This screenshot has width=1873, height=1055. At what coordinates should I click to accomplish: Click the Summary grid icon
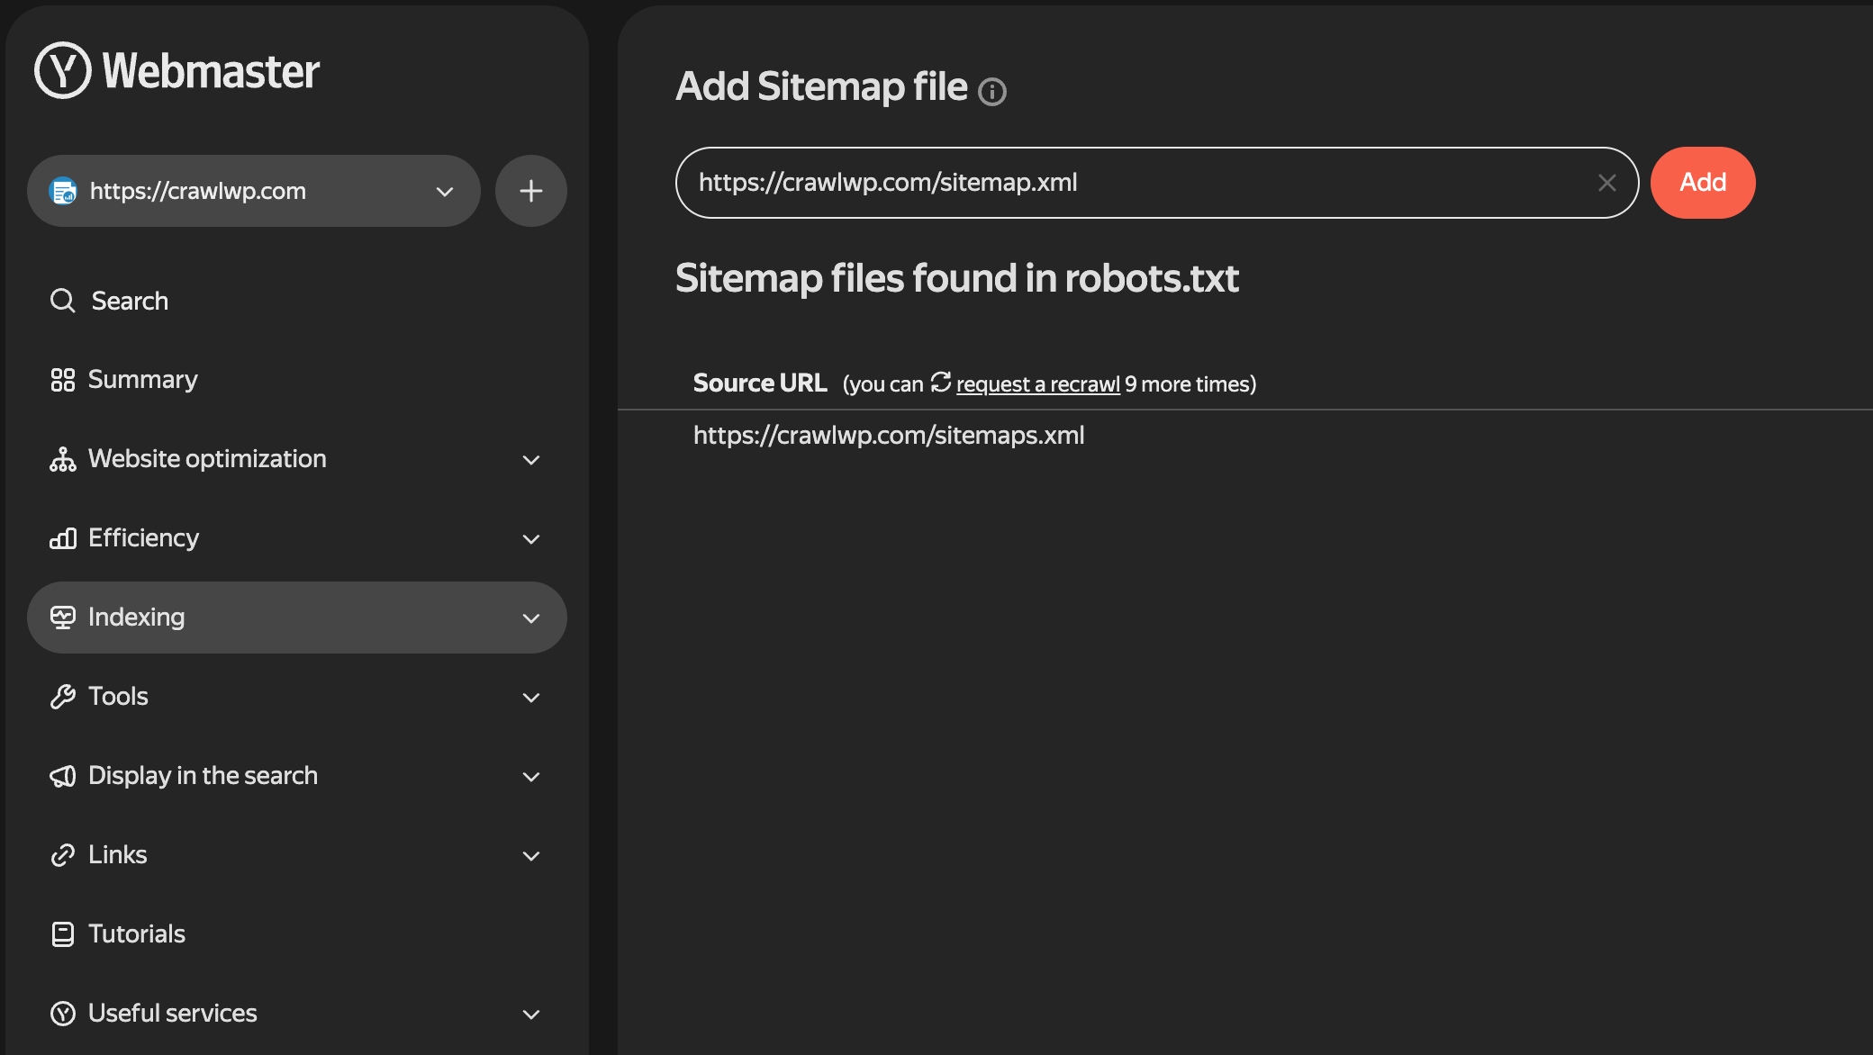click(x=63, y=380)
